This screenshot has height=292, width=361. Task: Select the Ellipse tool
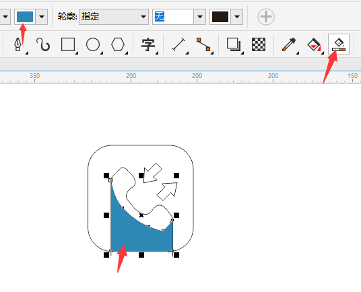[x=93, y=44]
